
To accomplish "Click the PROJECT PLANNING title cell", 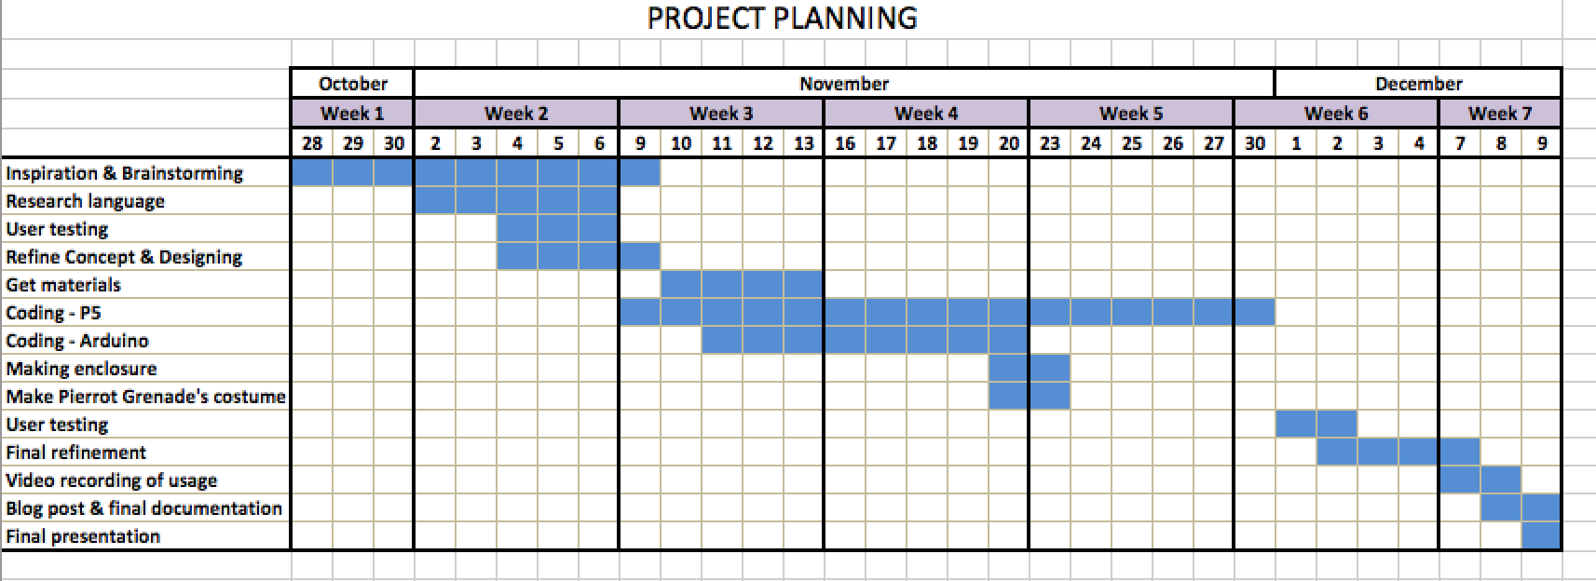I will pyautogui.click(x=782, y=19).
